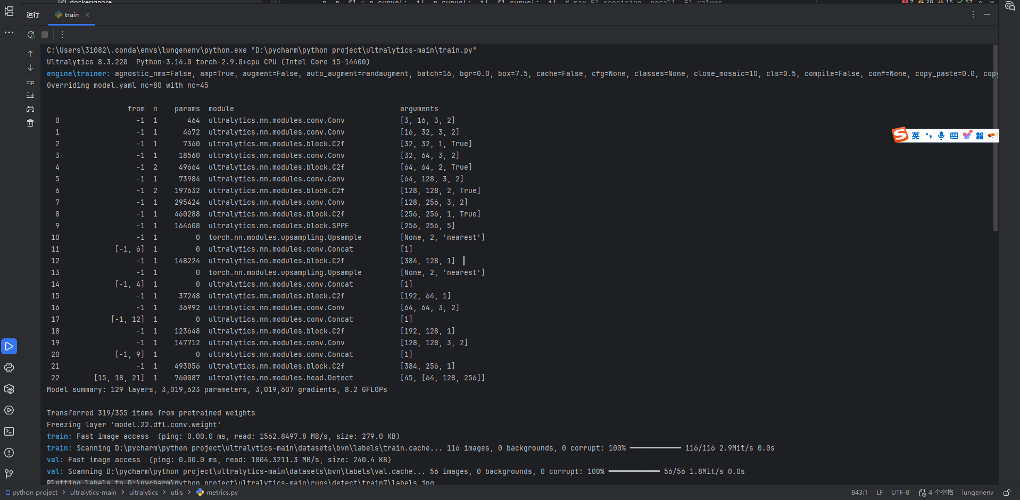The image size is (1020, 500).
Task: Click Sogou input method logo
Action: click(900, 135)
